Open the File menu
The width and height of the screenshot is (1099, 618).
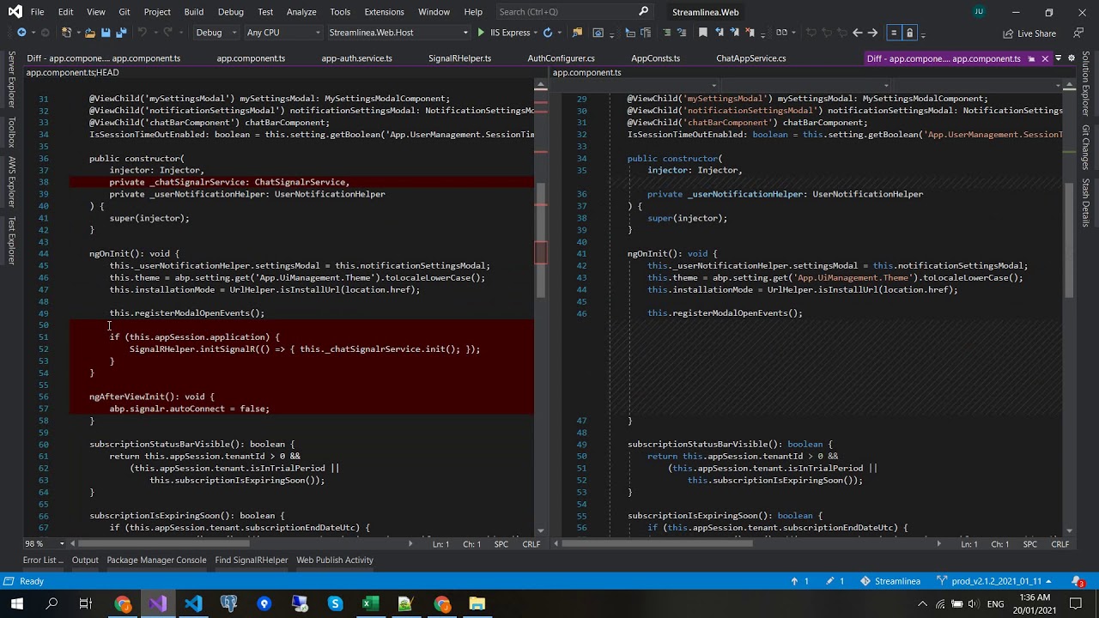tap(37, 11)
